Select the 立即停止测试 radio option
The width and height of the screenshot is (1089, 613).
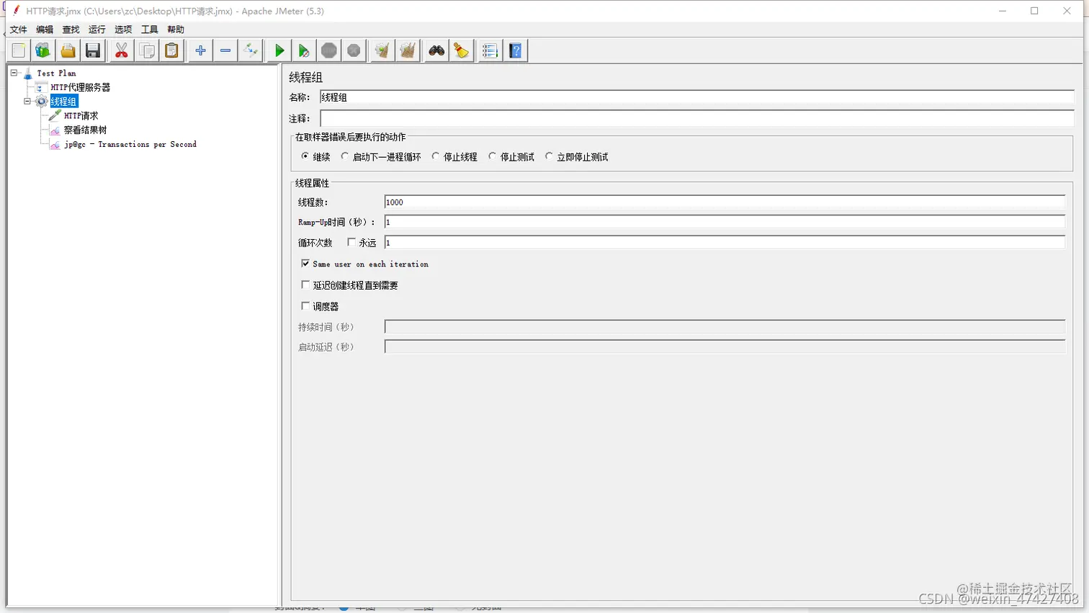tap(549, 156)
